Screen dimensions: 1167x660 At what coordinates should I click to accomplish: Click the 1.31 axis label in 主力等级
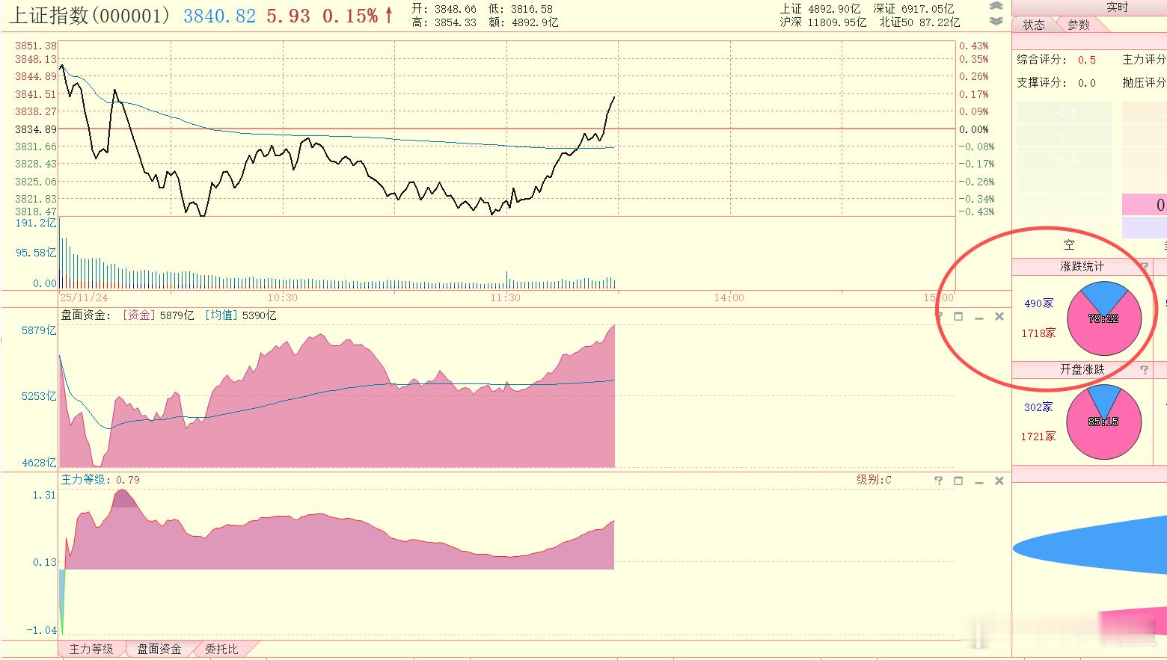[44, 495]
